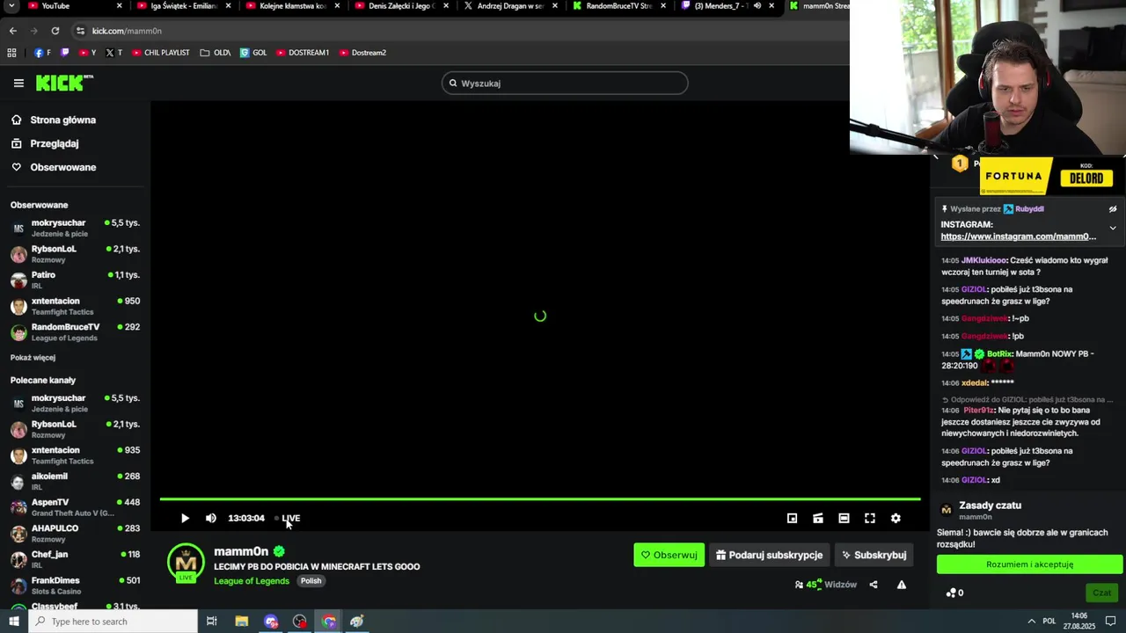Play the stream with the play button

pyautogui.click(x=185, y=518)
